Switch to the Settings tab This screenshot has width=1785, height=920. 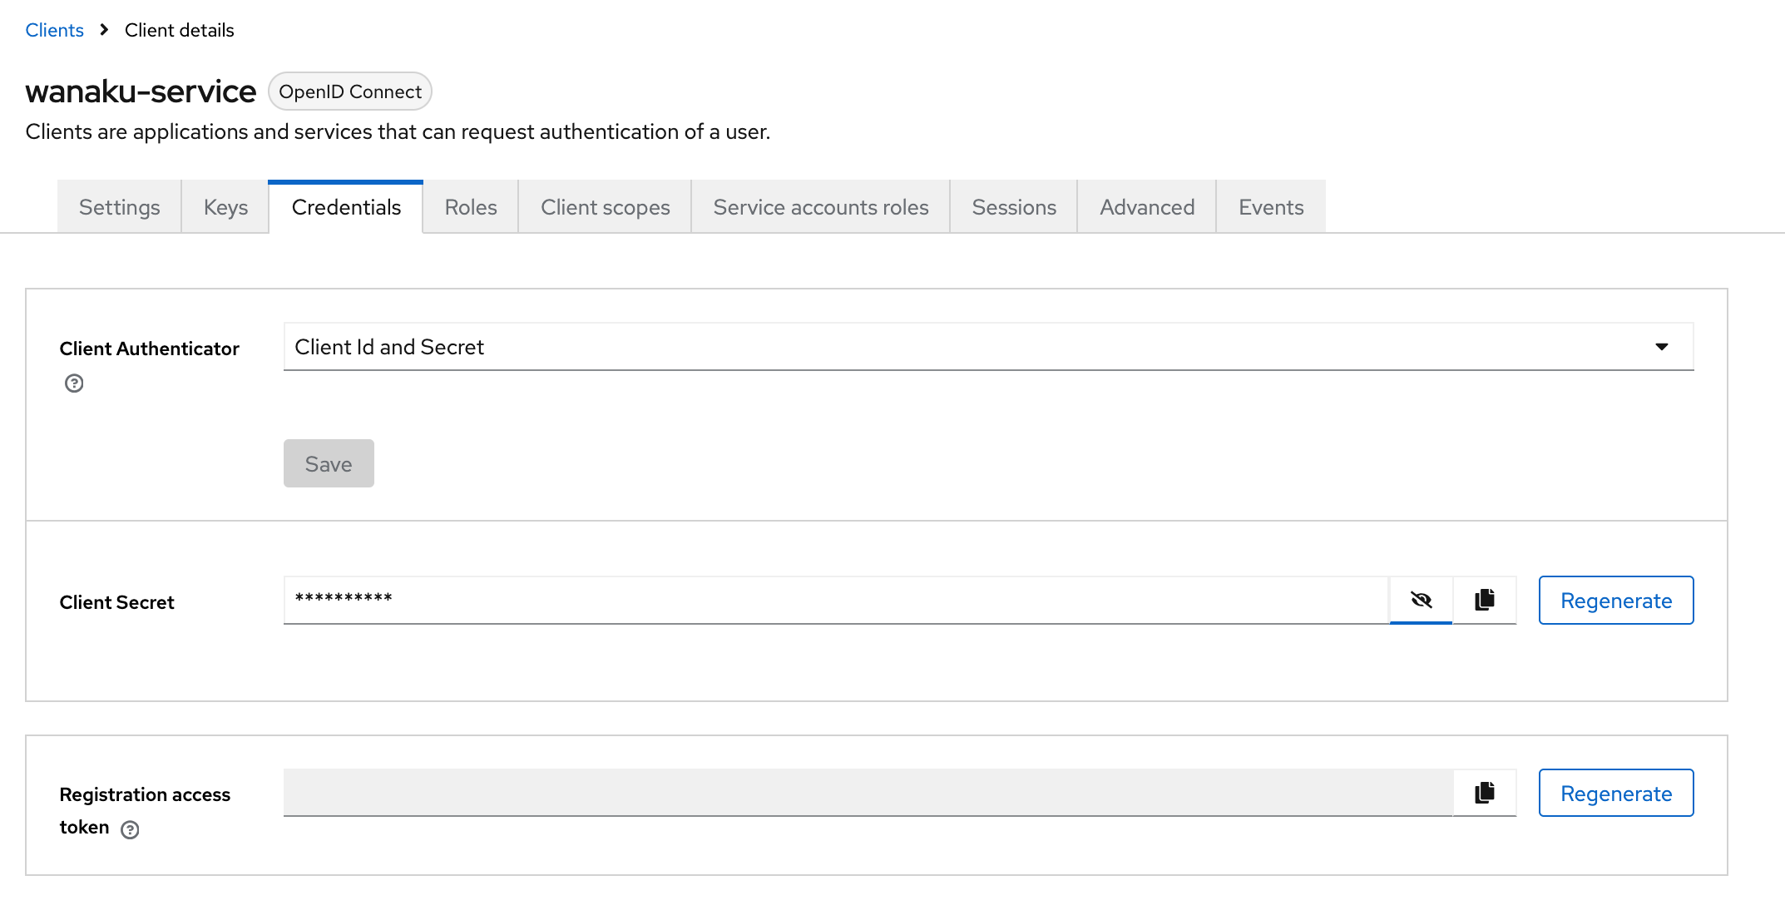(x=119, y=206)
